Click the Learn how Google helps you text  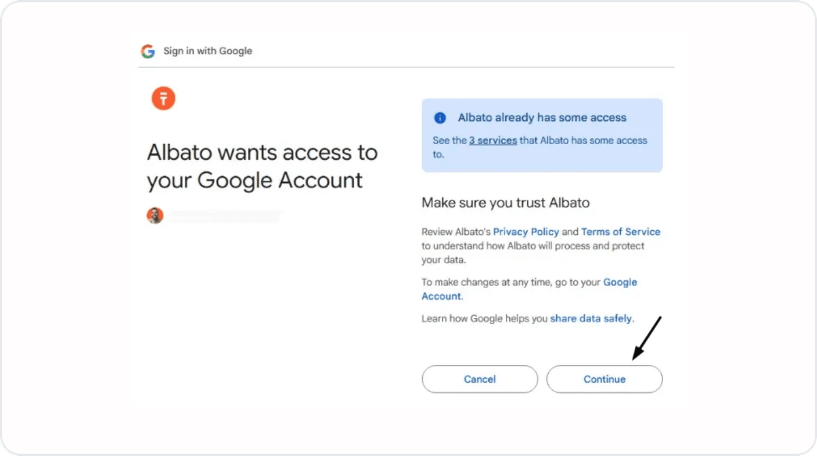[x=485, y=318]
